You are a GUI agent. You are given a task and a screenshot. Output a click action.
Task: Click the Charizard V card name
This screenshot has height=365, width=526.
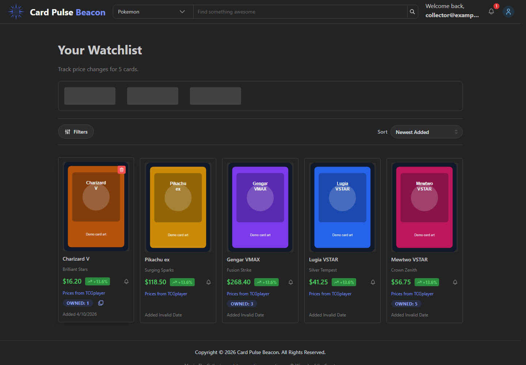[76, 259]
